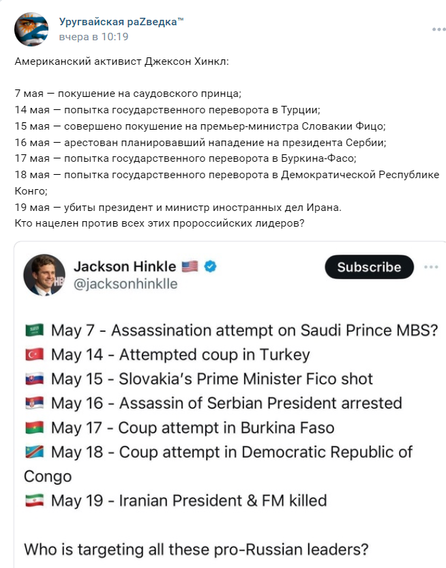Click the Уругвайская раZведка group name

(x=122, y=23)
